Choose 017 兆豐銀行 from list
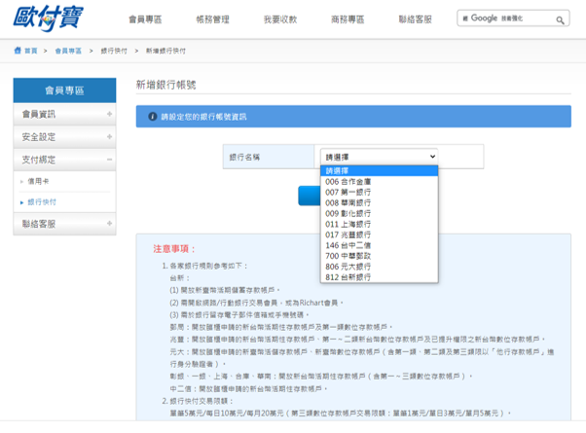The image size is (586, 433). pos(379,235)
